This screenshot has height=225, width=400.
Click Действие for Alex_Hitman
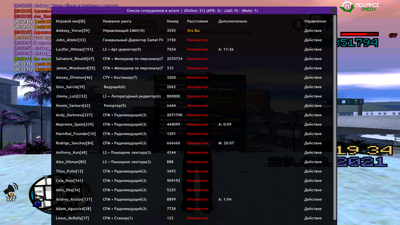312,162
